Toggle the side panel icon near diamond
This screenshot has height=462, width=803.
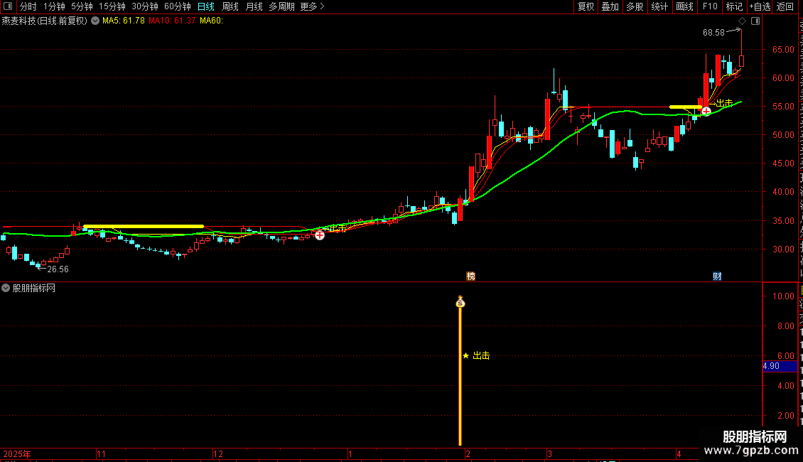(755, 21)
